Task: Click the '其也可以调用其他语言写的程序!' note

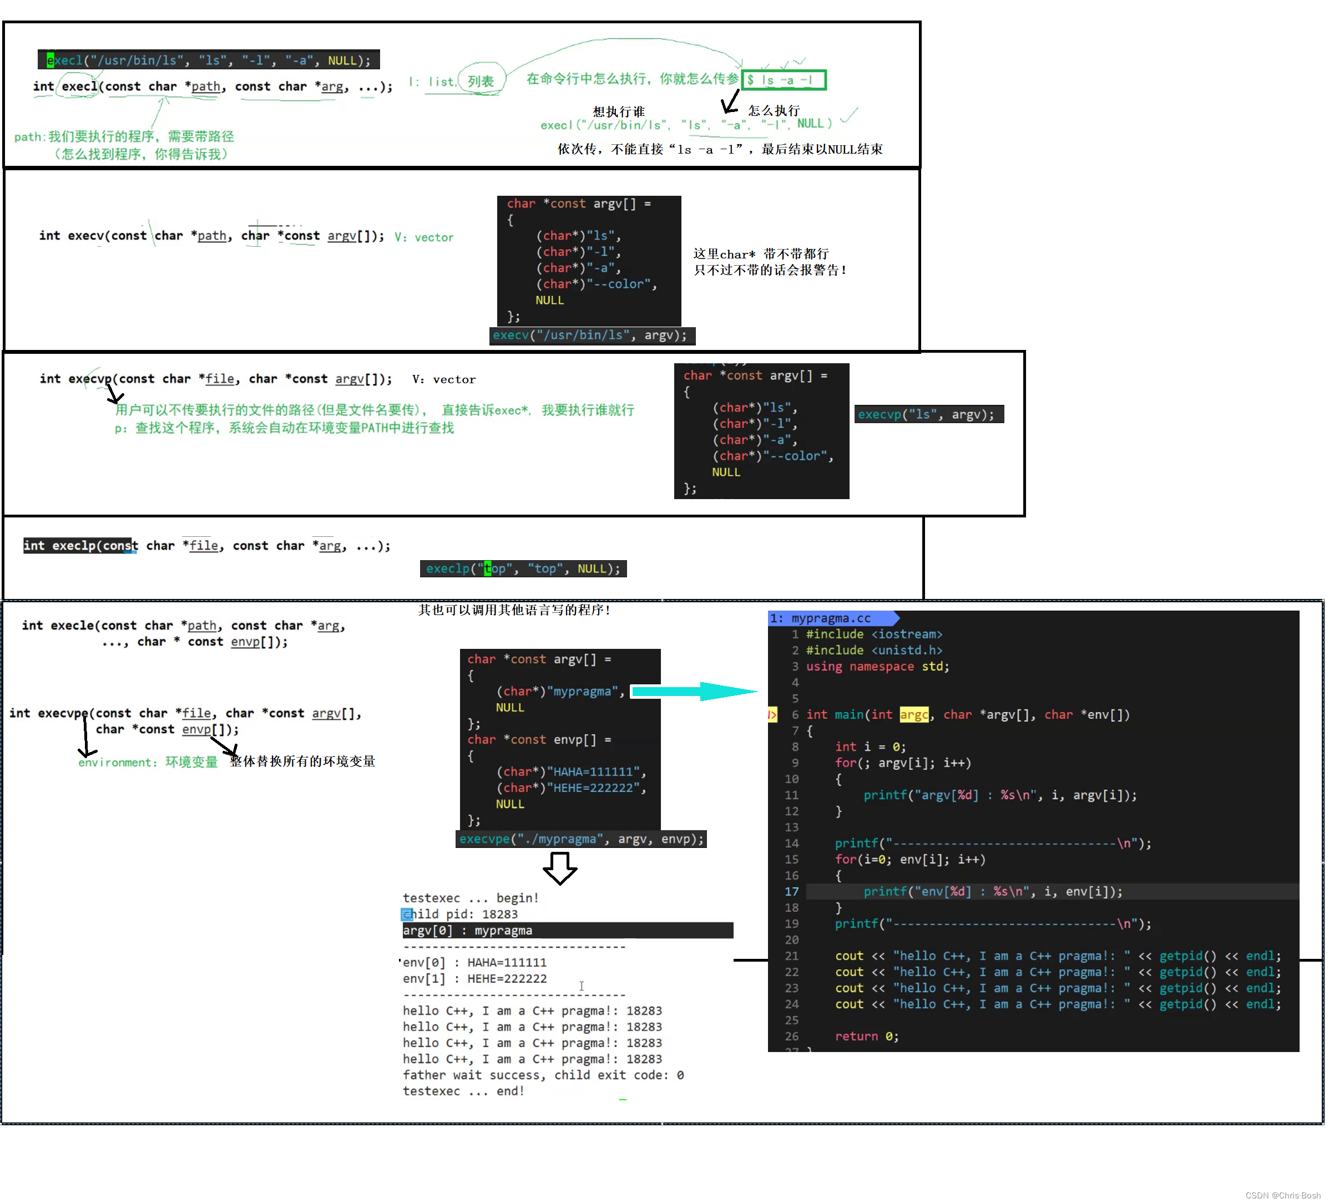Action: pyautogui.click(x=515, y=609)
